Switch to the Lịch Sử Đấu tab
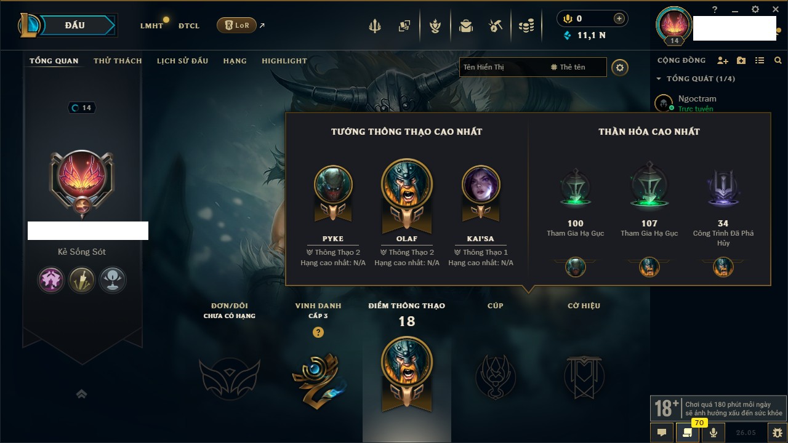The width and height of the screenshot is (788, 443). [x=182, y=61]
